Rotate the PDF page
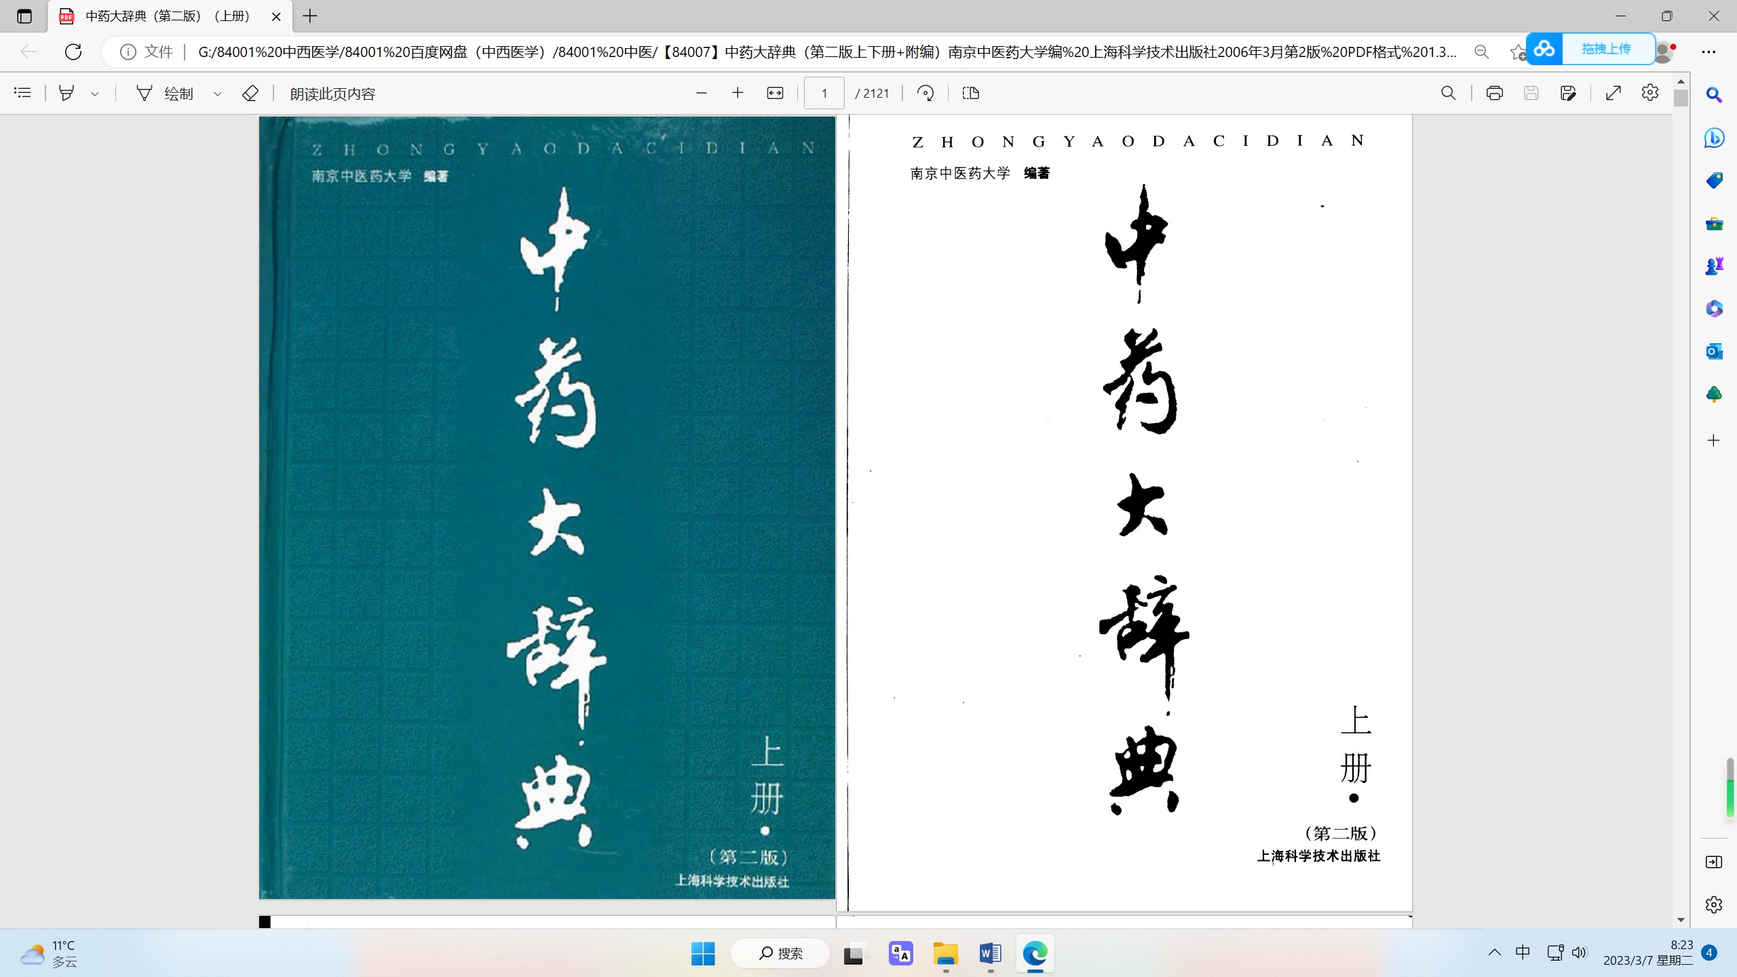The image size is (1737, 977). [x=925, y=93]
